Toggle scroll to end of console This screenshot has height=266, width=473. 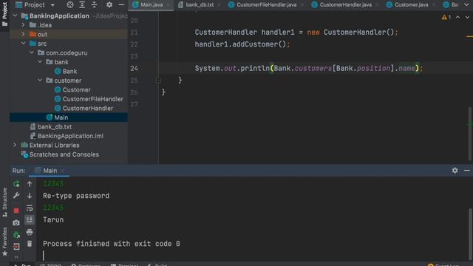coord(30,219)
